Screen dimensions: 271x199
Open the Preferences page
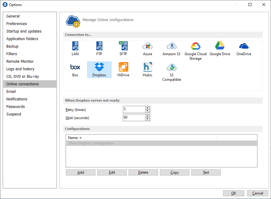pos(30,24)
